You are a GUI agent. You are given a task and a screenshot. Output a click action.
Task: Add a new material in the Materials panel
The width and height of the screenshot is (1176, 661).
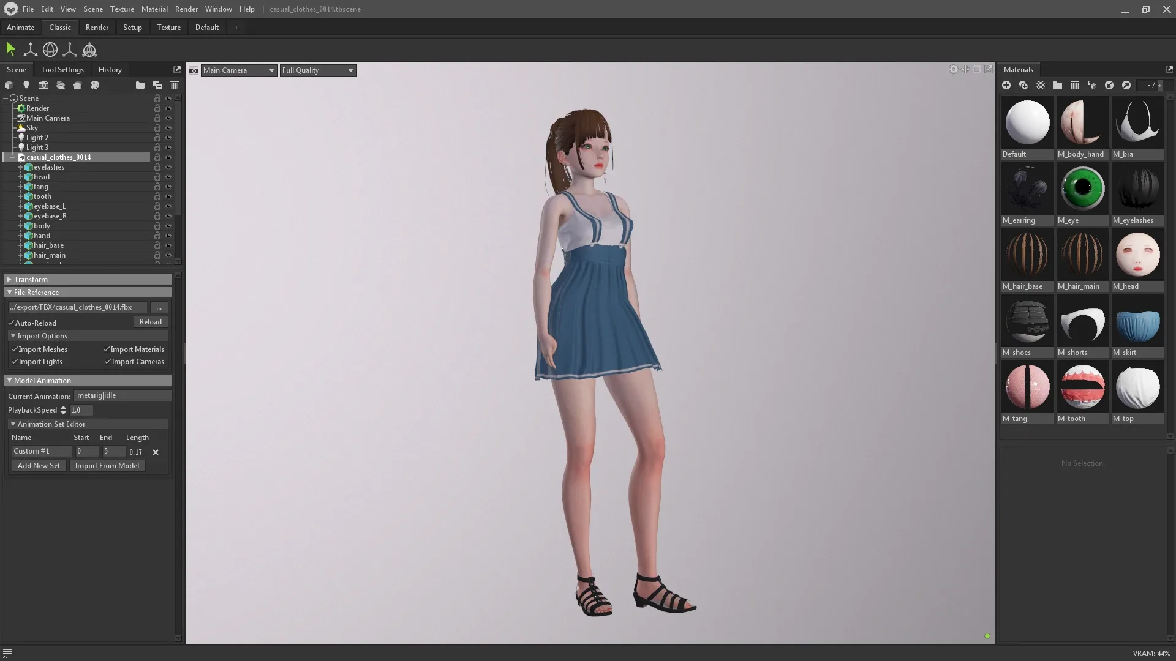click(x=1006, y=85)
